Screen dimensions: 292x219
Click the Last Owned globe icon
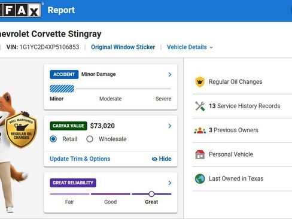click(x=200, y=178)
